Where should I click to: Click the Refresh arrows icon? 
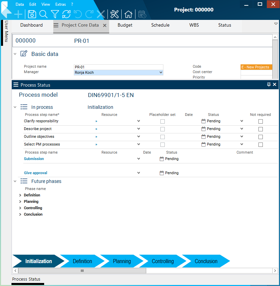point(66,14)
